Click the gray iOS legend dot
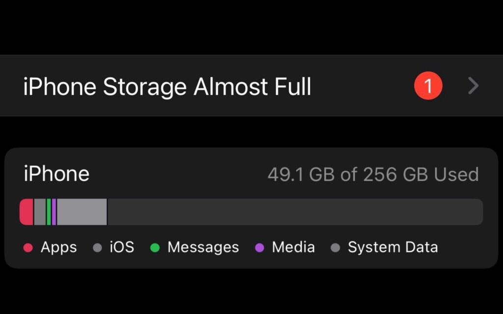Viewport: 503px width, 314px height. (x=97, y=248)
